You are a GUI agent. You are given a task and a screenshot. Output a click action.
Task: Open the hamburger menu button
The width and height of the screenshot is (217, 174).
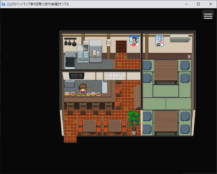(x=208, y=16)
